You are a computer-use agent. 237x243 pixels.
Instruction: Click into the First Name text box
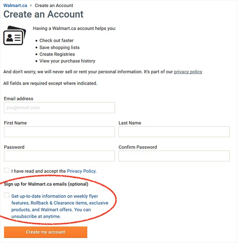tap(59, 132)
